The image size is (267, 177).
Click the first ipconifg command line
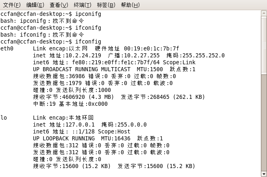51,14
